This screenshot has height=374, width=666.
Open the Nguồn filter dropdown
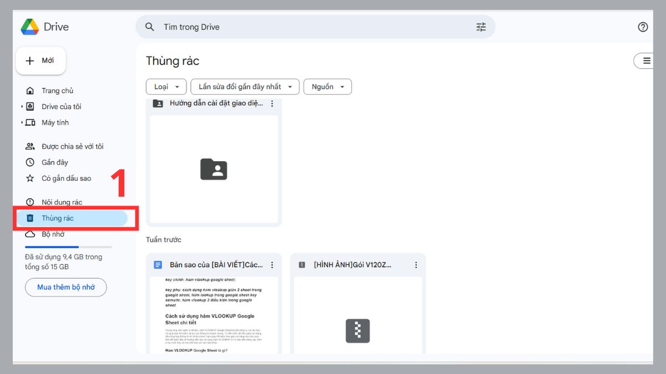point(327,86)
